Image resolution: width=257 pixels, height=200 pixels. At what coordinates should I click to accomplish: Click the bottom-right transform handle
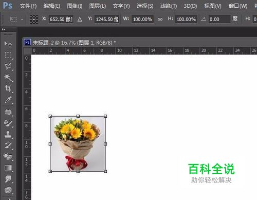coord(105,171)
